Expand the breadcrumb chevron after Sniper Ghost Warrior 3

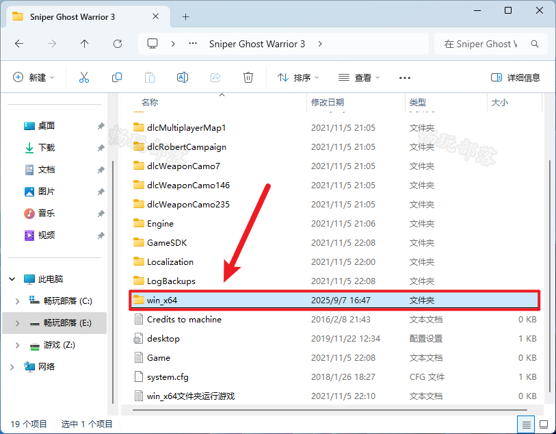pos(320,44)
